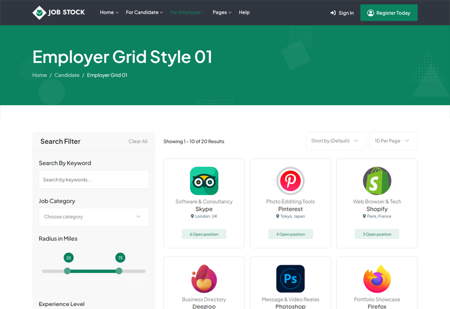The height and width of the screenshot is (309, 450).
Task: Go to Home breadcrumb link
Action: click(39, 75)
